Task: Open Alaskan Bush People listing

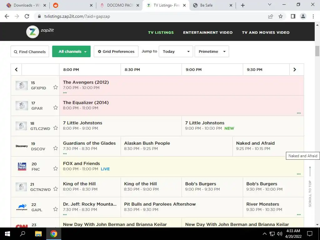Action: coord(177,146)
